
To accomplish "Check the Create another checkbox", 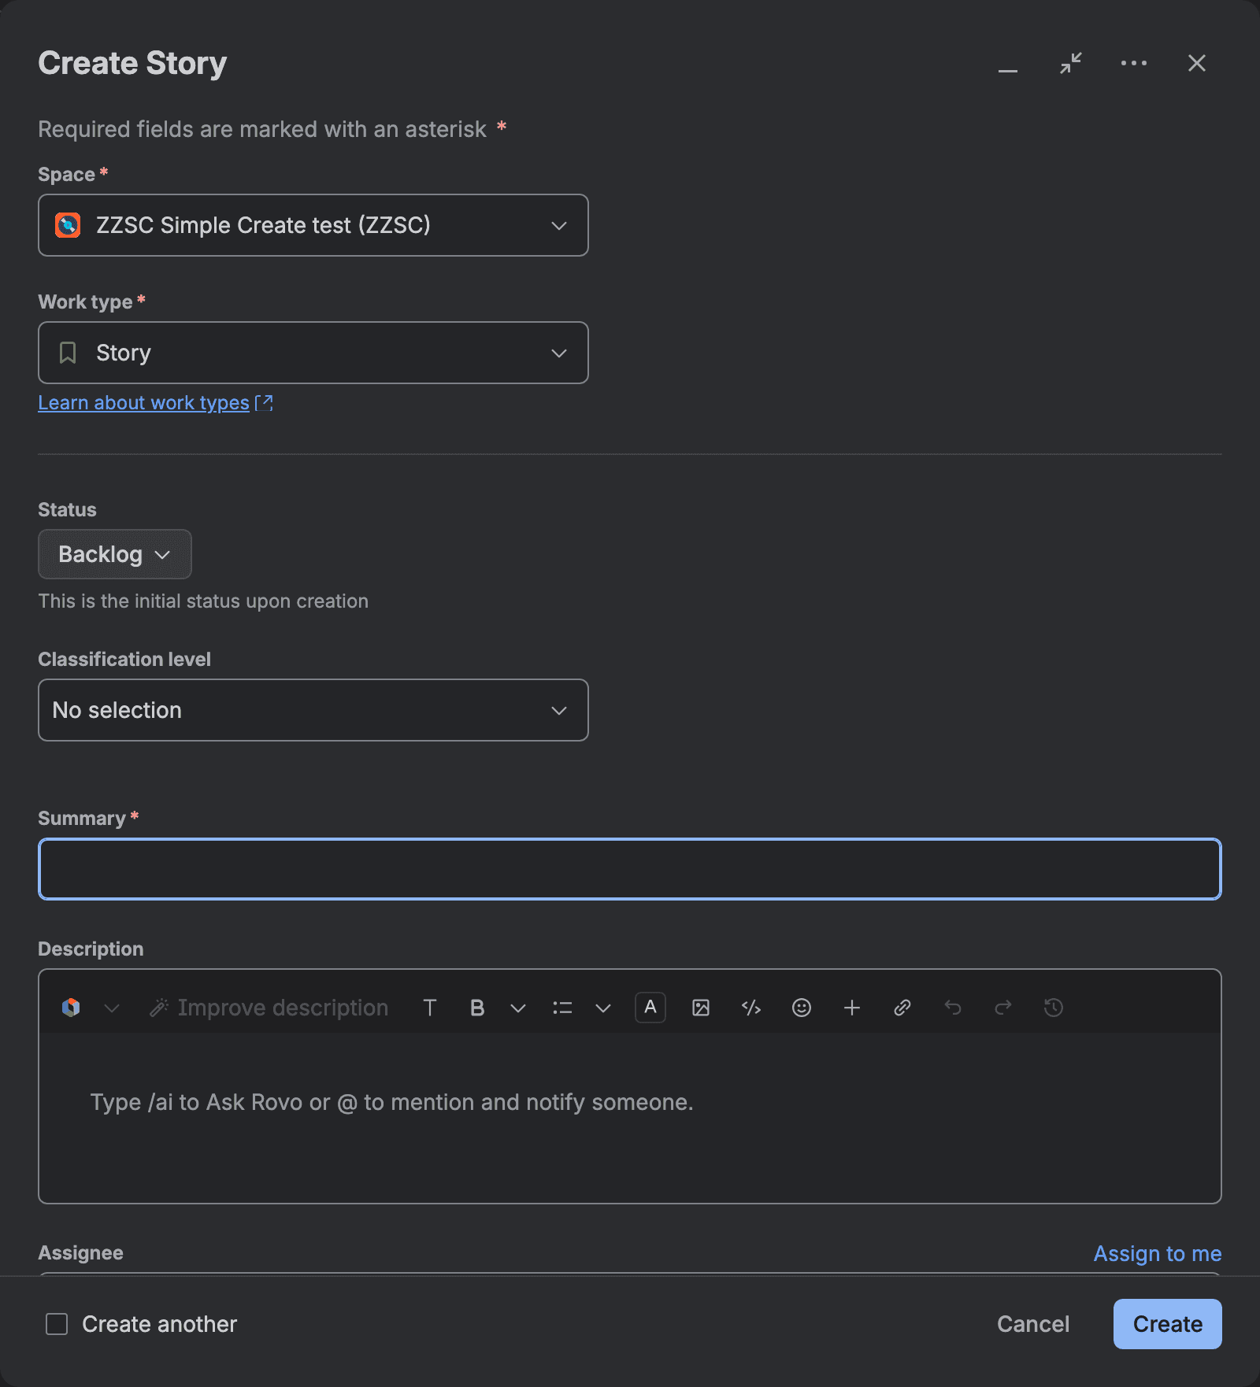I will [57, 1324].
